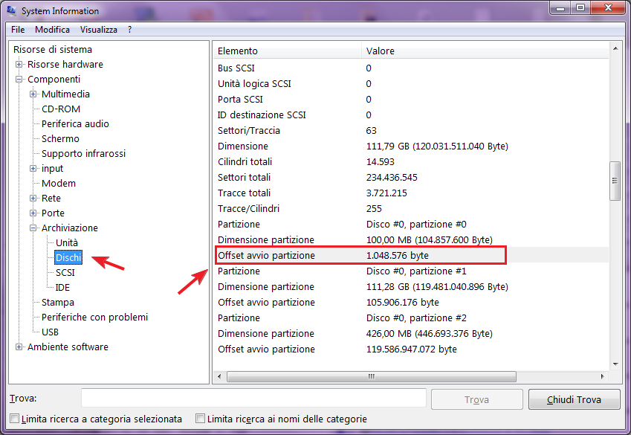This screenshot has height=435, width=631.
Task: Minimize the System Information window
Action: 560,7
